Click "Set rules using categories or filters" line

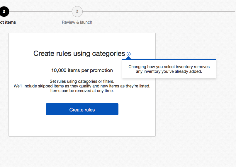point(82,81)
